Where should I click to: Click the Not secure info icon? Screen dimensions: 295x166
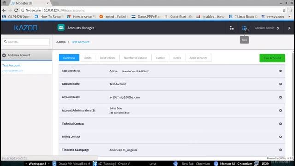pyautogui.click(x=23, y=10)
